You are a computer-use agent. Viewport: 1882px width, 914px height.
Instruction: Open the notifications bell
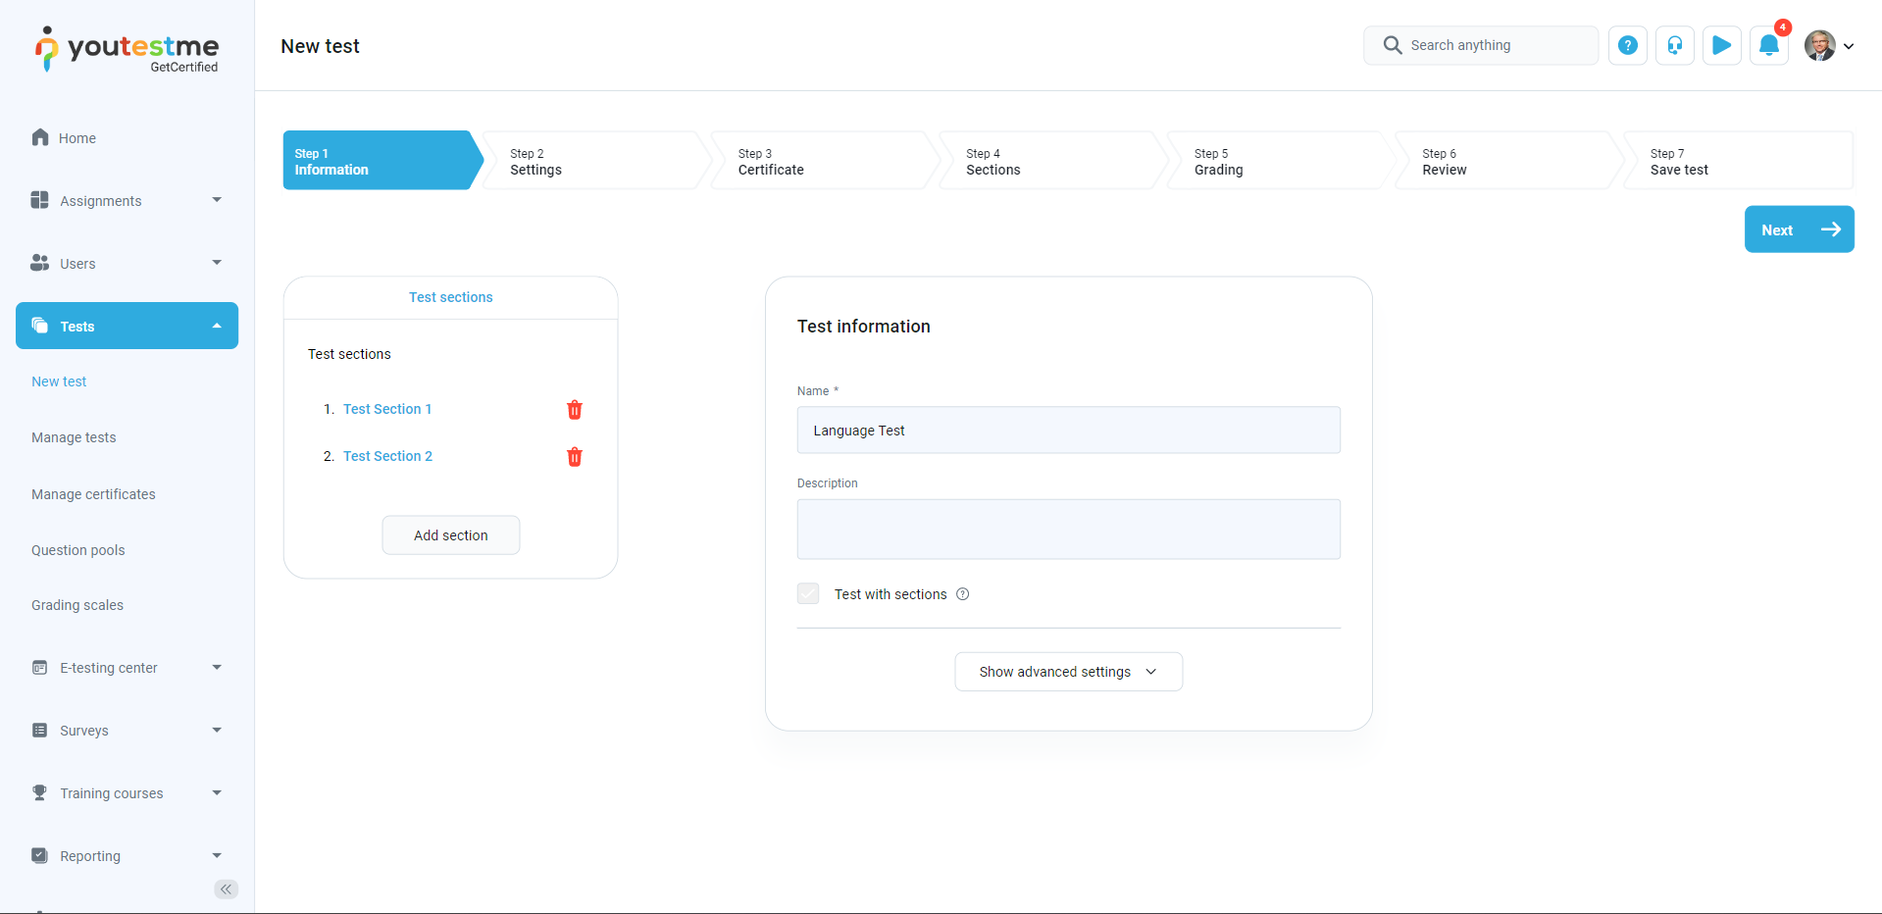coord(1768,45)
